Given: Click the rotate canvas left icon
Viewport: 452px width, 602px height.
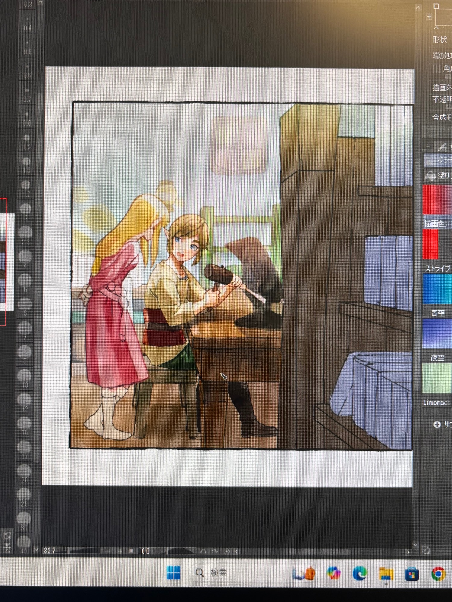Looking at the screenshot, I should tap(203, 551).
